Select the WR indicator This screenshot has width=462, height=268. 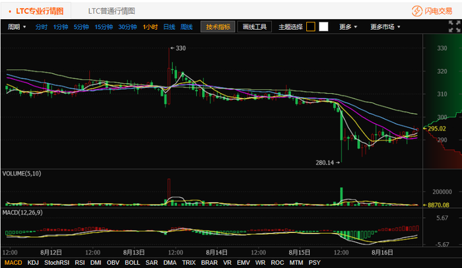(x=260, y=263)
